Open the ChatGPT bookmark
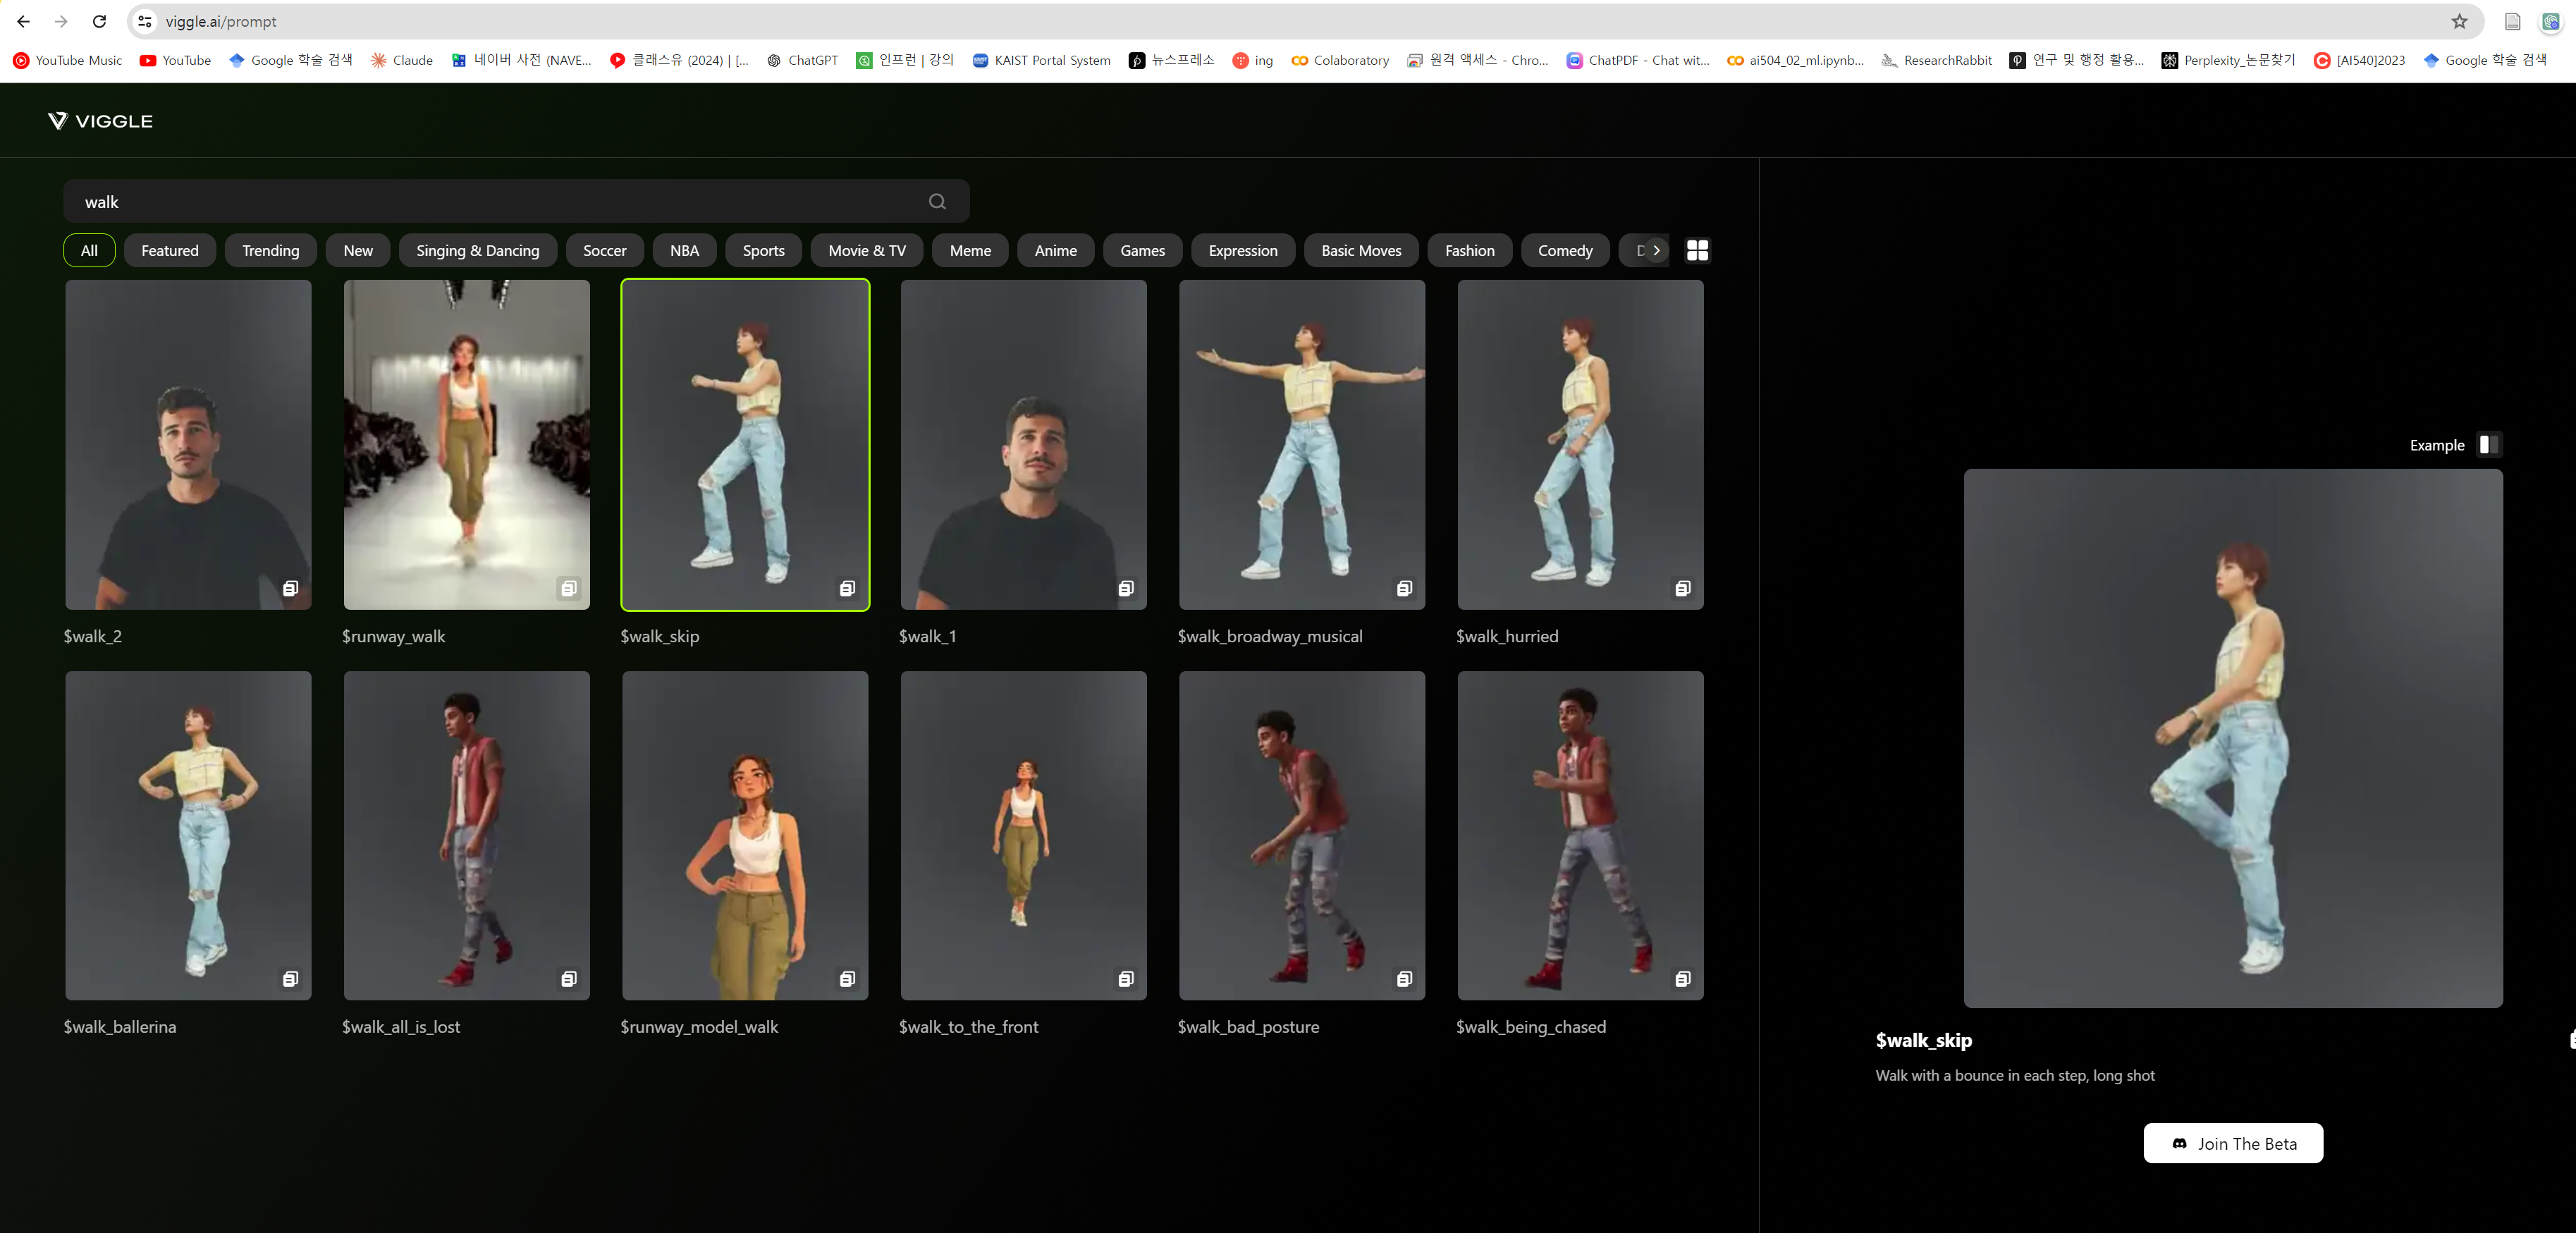The width and height of the screenshot is (2576, 1233). pos(802,60)
